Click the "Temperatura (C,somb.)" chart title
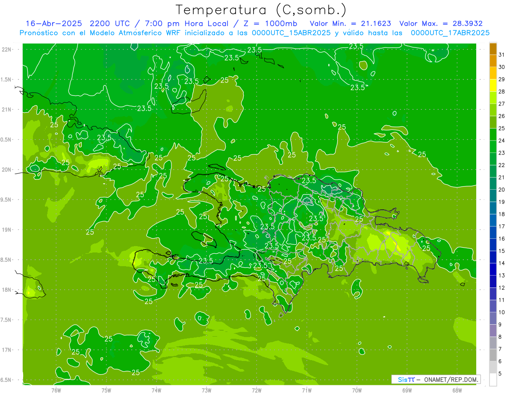 (261, 10)
